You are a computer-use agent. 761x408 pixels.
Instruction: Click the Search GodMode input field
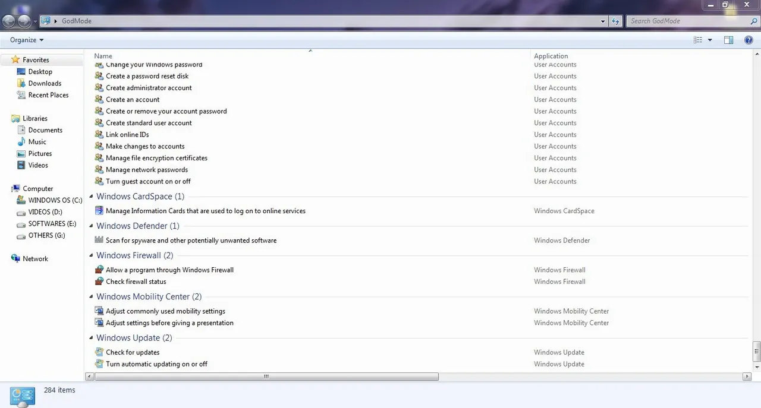[x=687, y=21]
